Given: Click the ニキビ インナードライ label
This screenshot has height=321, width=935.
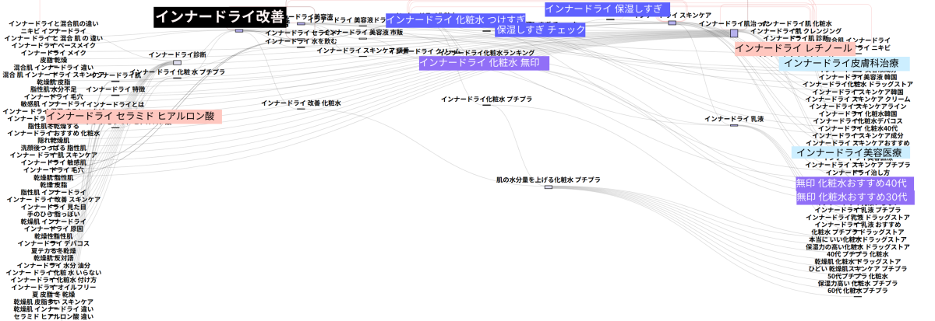Looking at the screenshot, I should [x=53, y=31].
